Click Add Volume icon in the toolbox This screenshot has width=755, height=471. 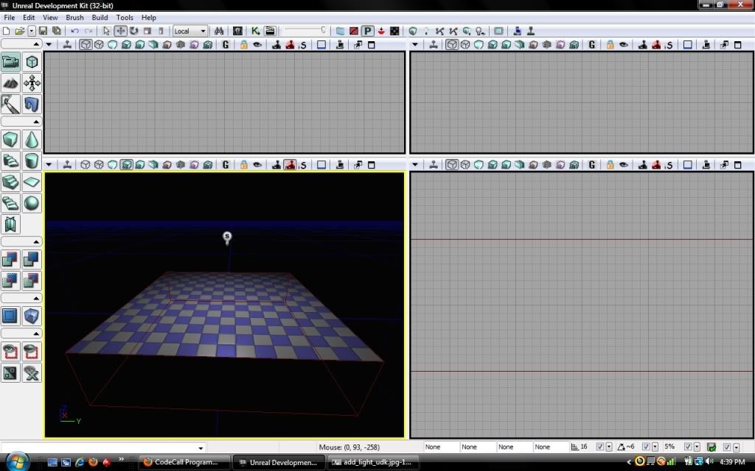pyautogui.click(x=32, y=316)
